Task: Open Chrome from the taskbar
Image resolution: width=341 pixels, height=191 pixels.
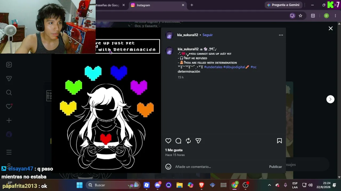Action: pos(234,185)
